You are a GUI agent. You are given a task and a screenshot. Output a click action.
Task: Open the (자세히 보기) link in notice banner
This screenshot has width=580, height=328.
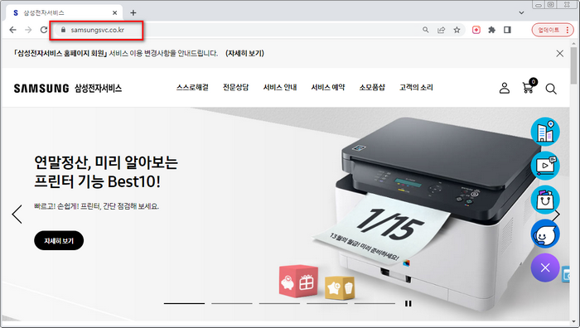(x=245, y=53)
